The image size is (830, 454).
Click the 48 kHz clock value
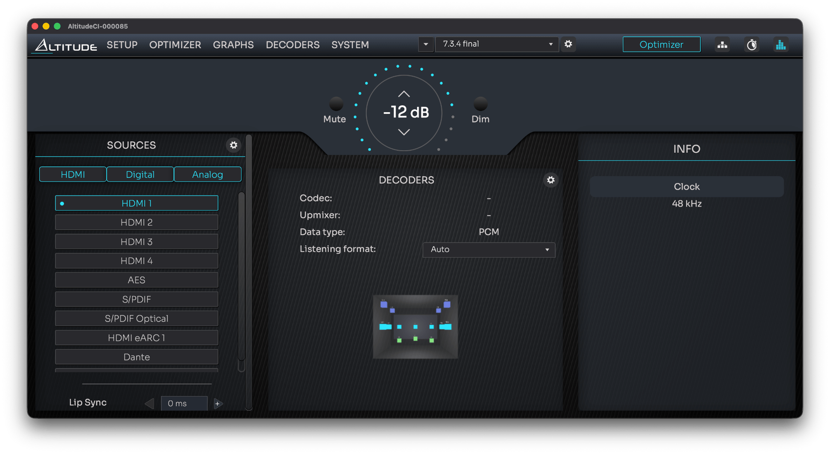[x=687, y=203]
